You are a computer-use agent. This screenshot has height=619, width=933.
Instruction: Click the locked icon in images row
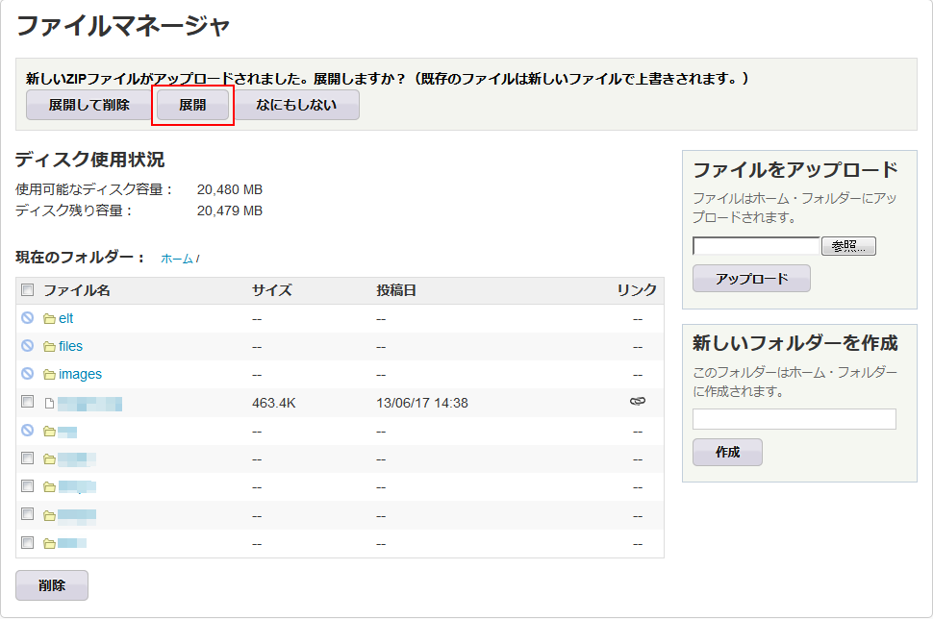click(x=27, y=374)
